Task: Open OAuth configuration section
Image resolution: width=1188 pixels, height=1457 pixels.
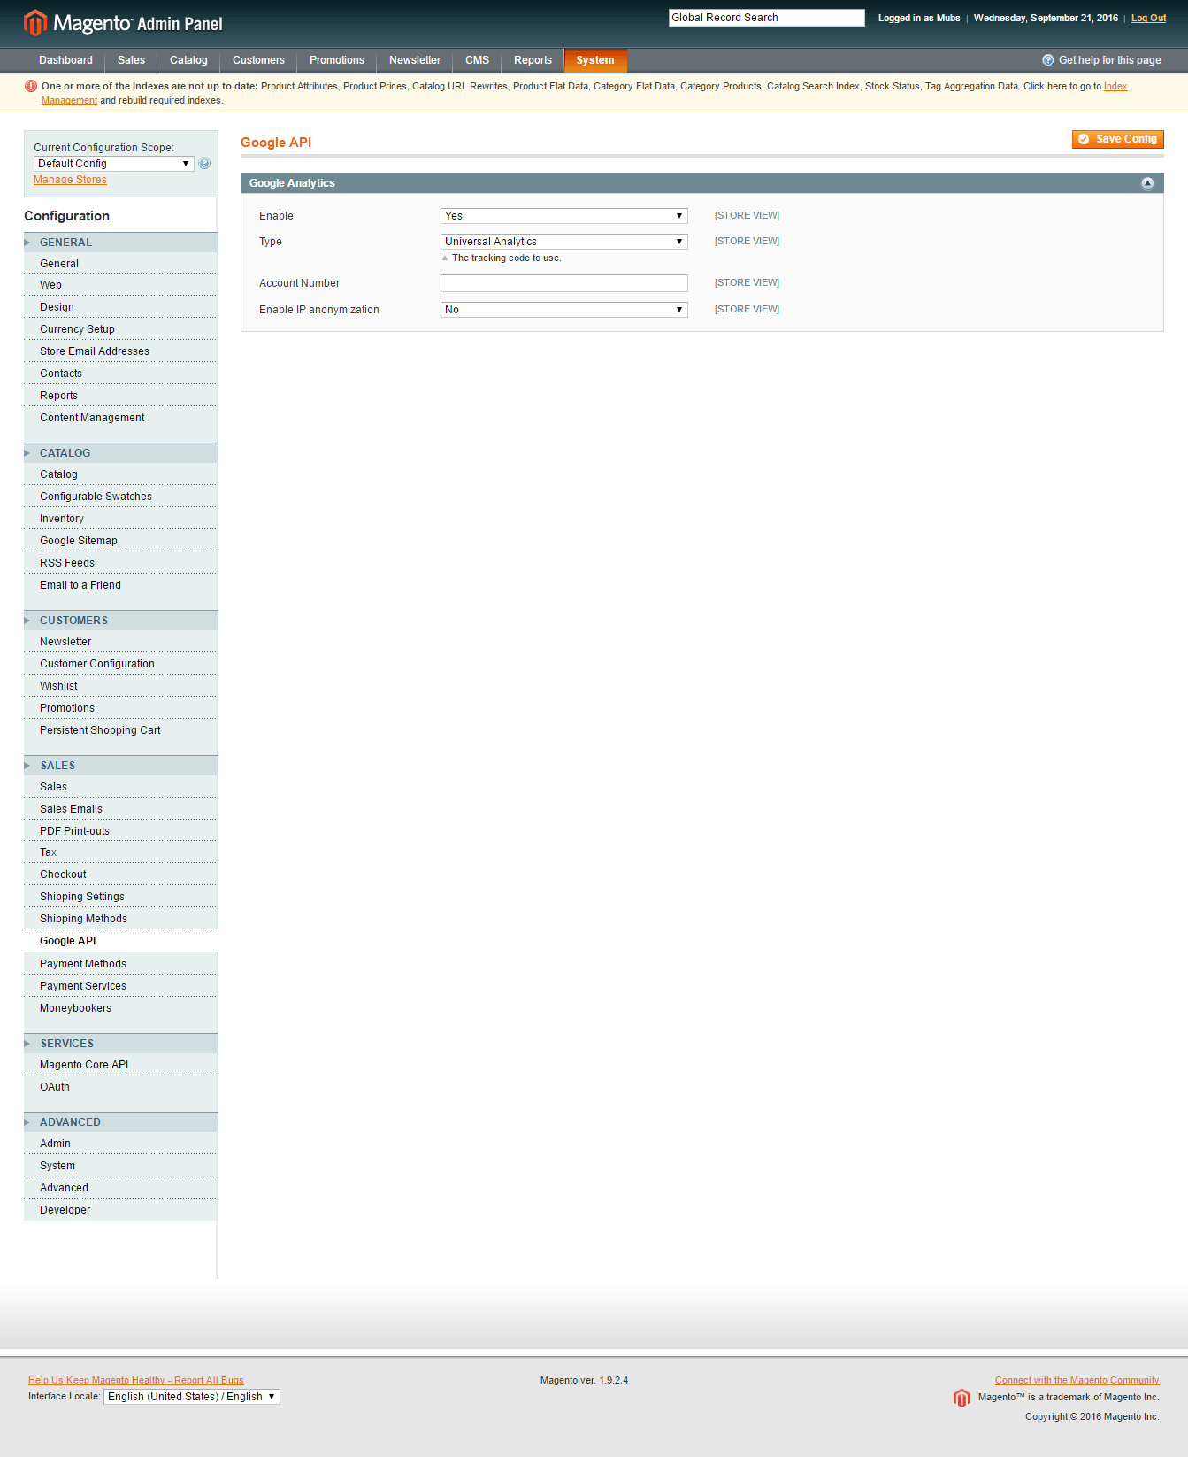Action: point(120,1087)
